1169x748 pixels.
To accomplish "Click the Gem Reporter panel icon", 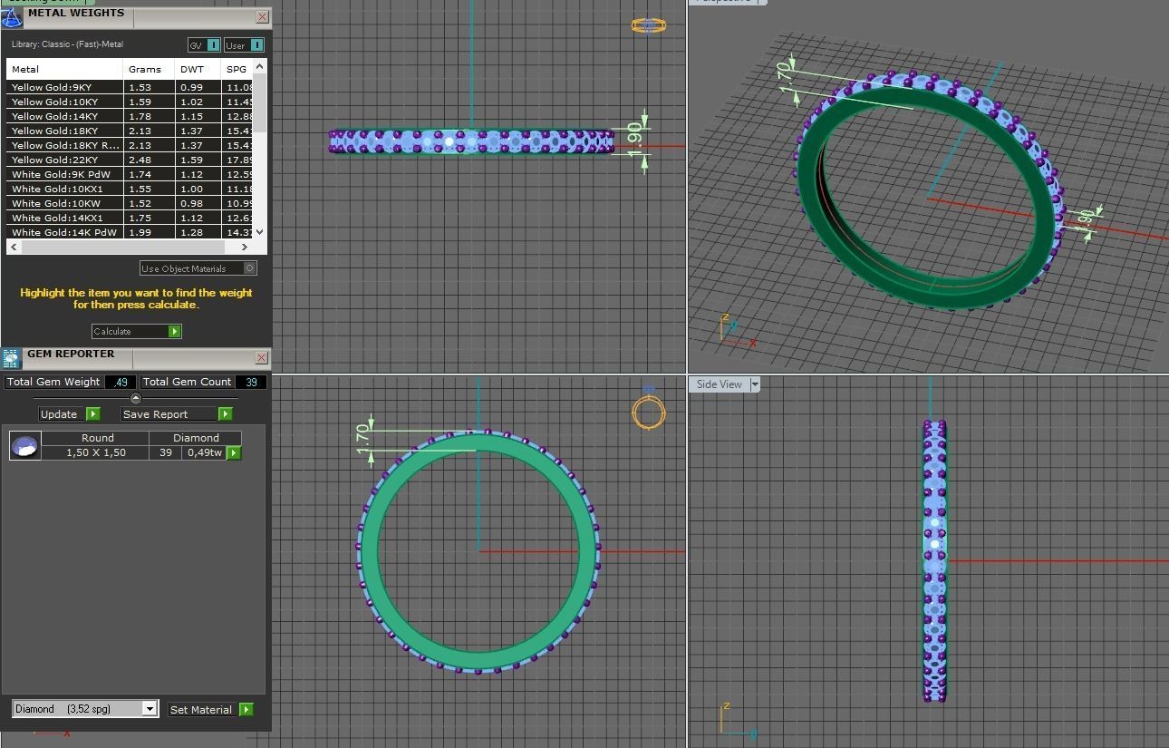I will tap(11, 358).
